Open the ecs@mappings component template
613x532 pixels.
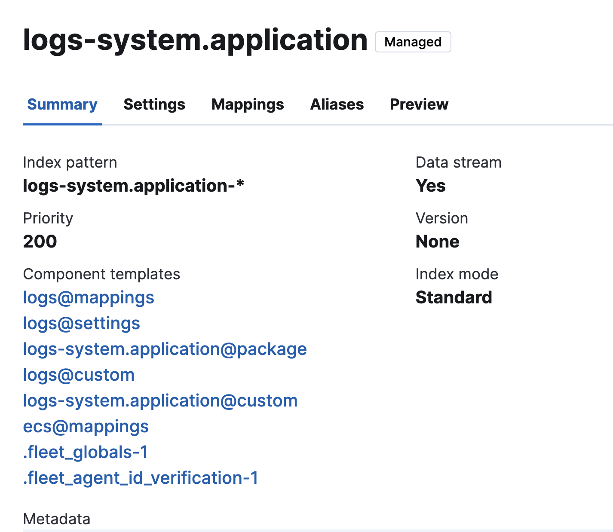tap(86, 426)
